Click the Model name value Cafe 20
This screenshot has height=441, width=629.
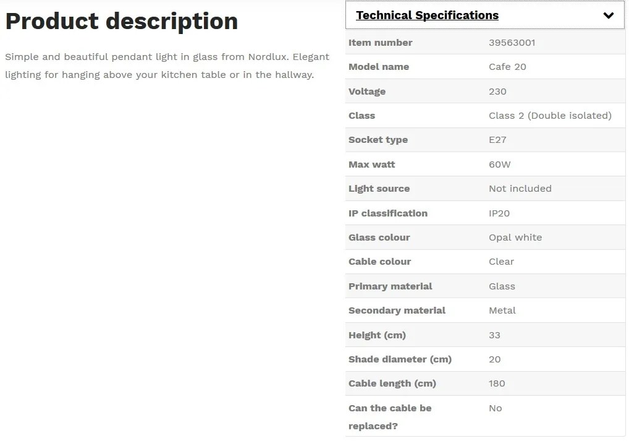[507, 67]
